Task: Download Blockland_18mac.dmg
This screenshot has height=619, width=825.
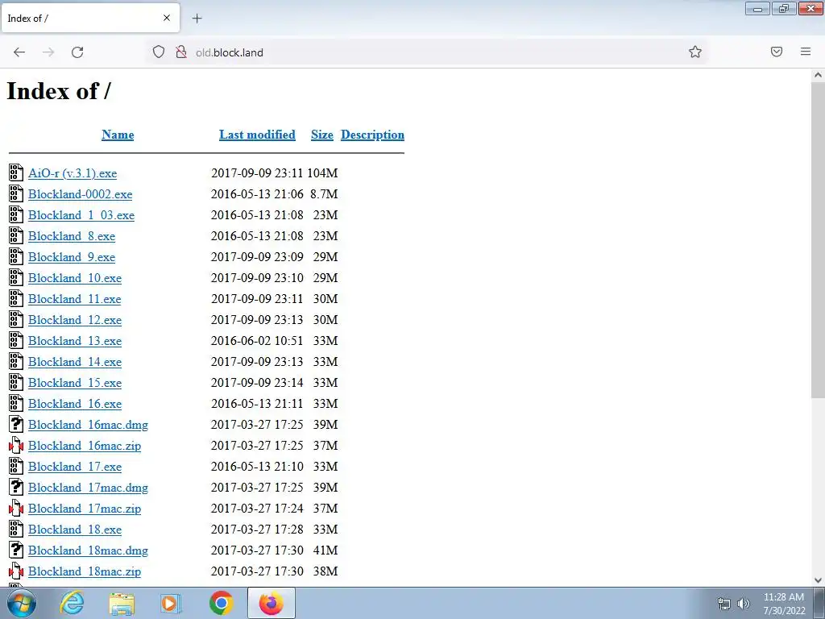Action: pyautogui.click(x=89, y=550)
